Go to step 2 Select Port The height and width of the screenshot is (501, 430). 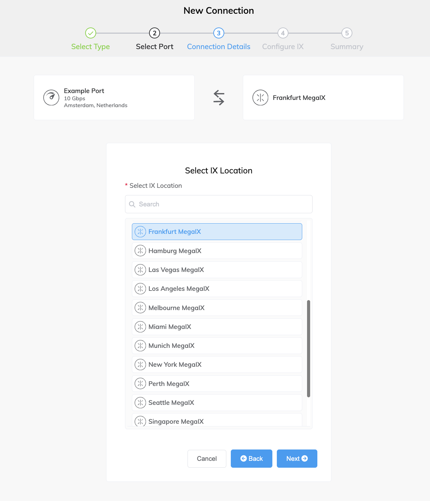pyautogui.click(x=155, y=33)
